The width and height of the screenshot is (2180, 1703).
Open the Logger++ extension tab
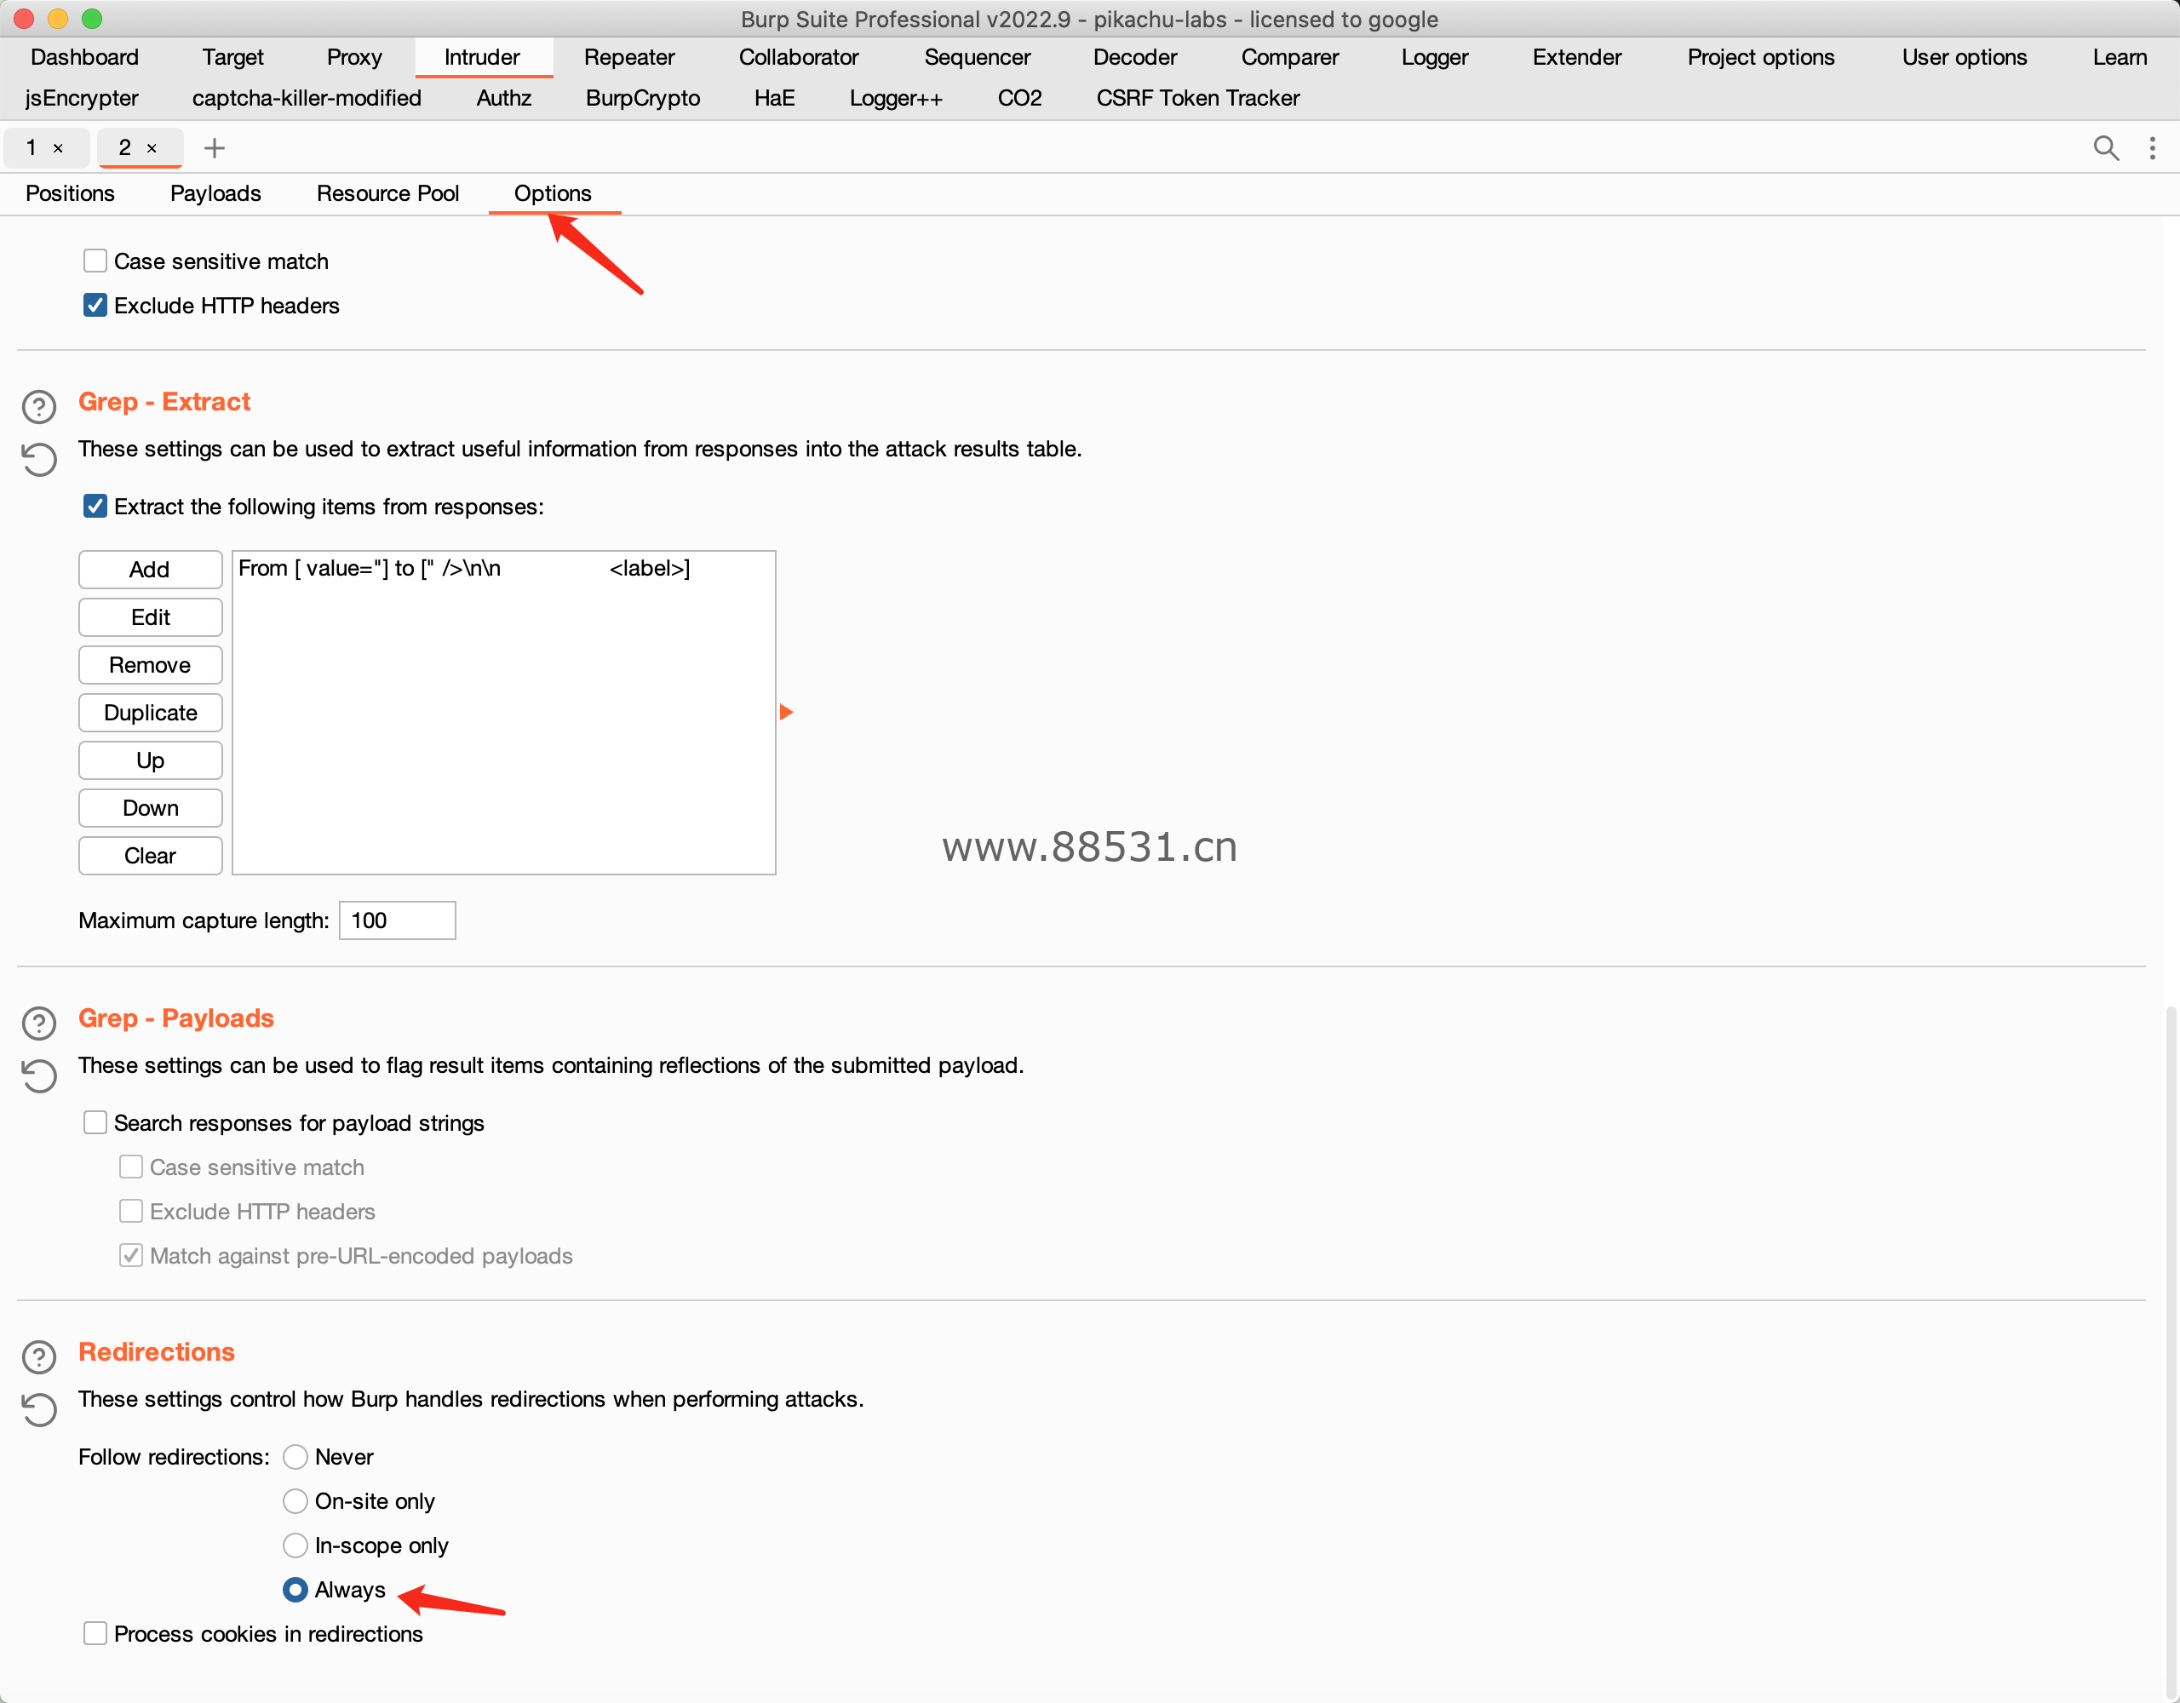click(x=895, y=98)
